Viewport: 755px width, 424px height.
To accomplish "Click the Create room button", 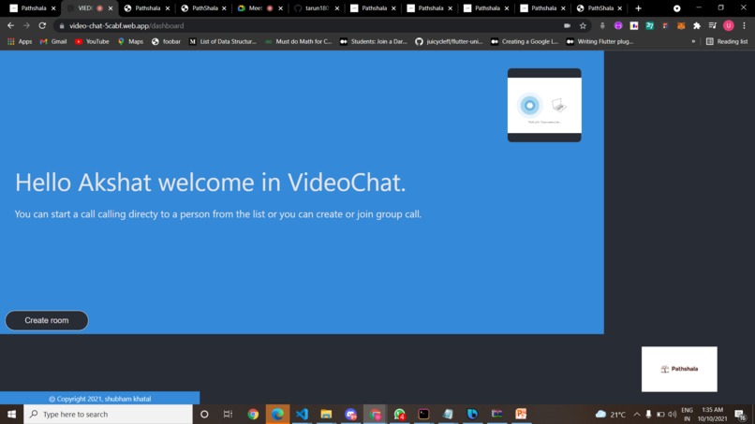I will 47,320.
